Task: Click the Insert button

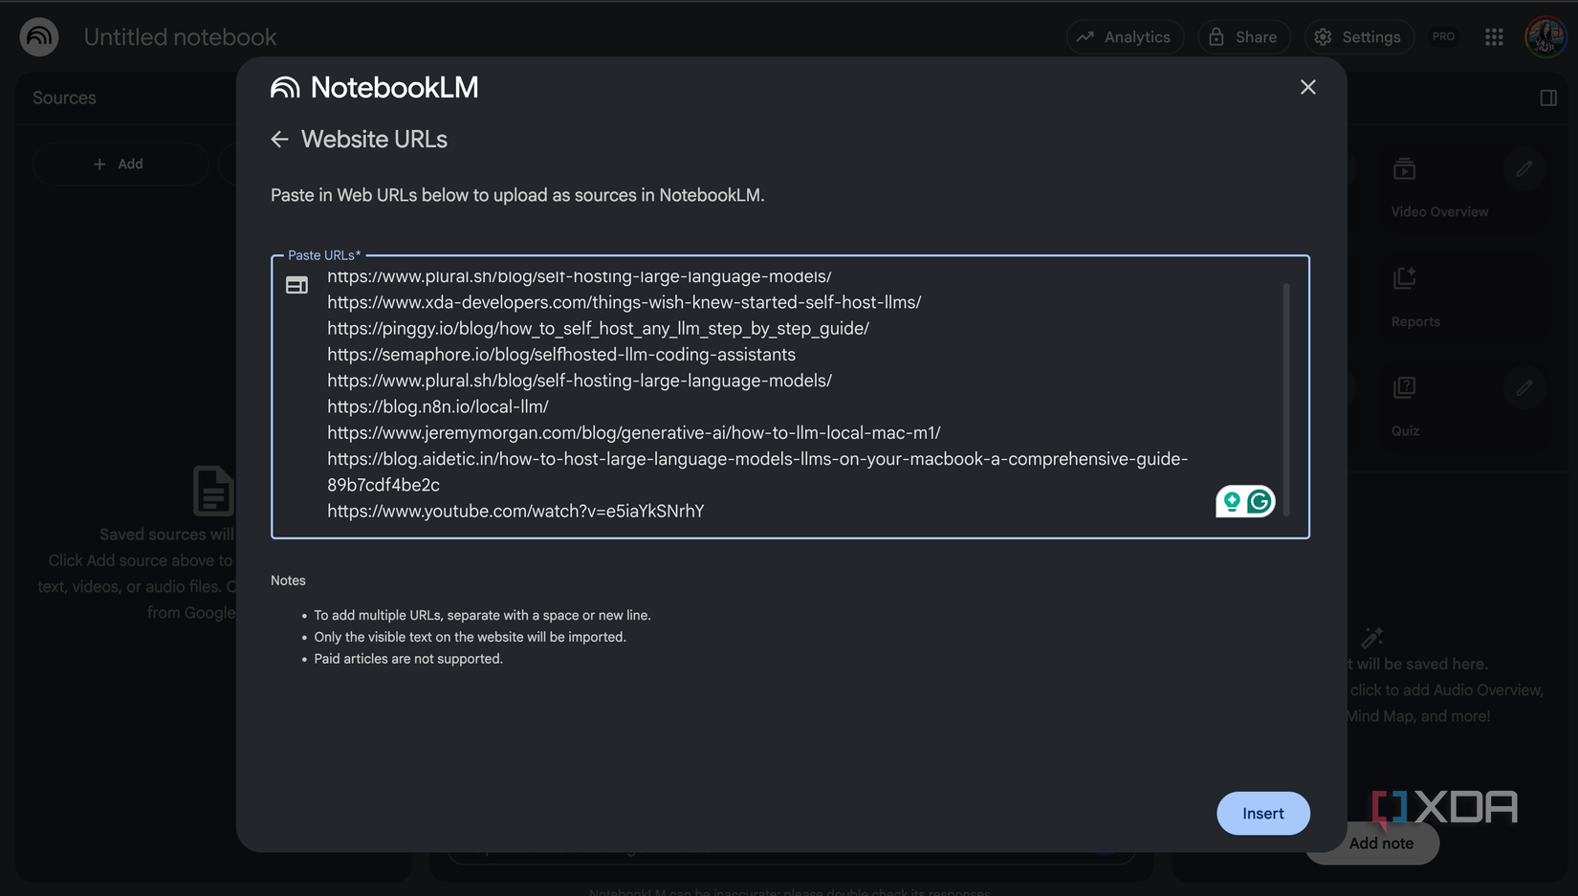Action: (x=1262, y=813)
